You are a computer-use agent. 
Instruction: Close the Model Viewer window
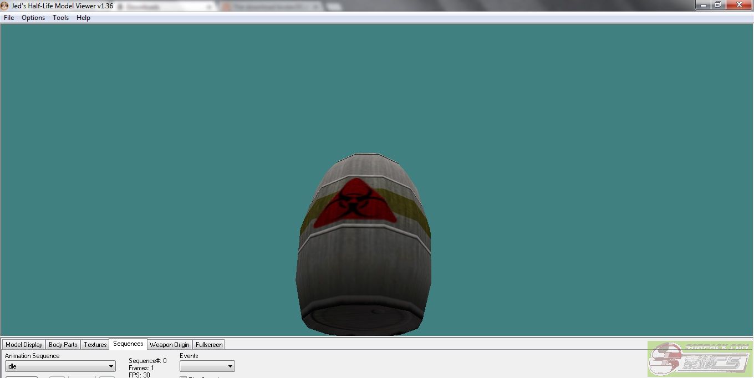pyautogui.click(x=738, y=4)
